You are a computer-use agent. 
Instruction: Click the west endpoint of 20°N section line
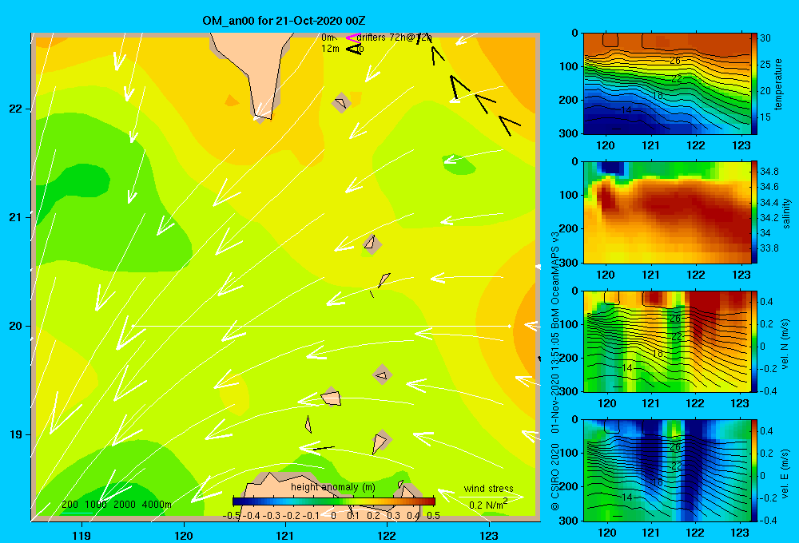tap(133, 326)
